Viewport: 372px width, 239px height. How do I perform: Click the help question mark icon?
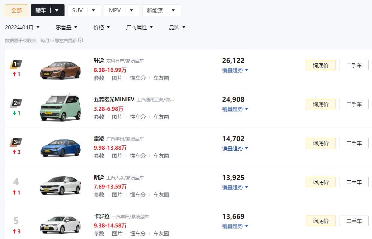[81, 40]
